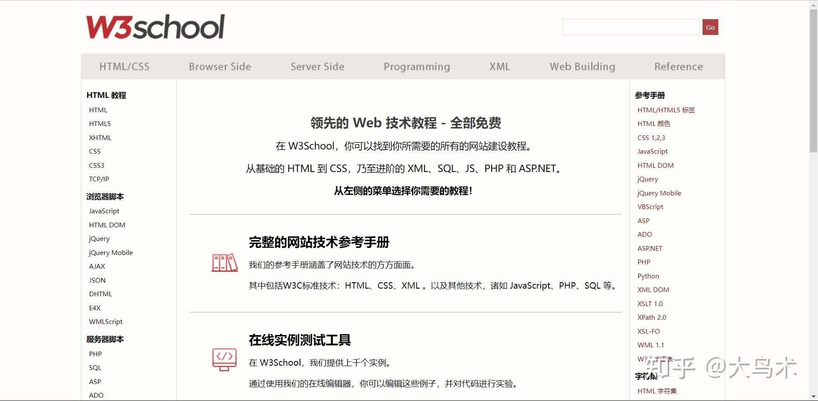Open DHTML tutorial link

pyautogui.click(x=101, y=294)
